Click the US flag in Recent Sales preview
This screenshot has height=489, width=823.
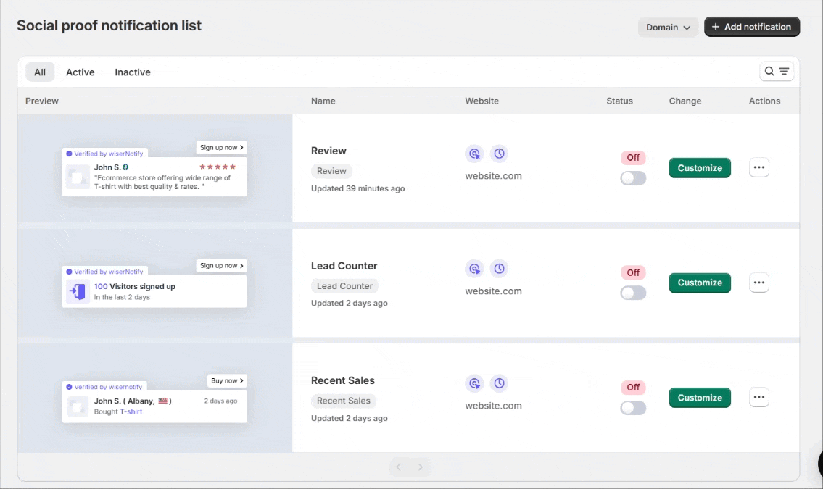[162, 401]
